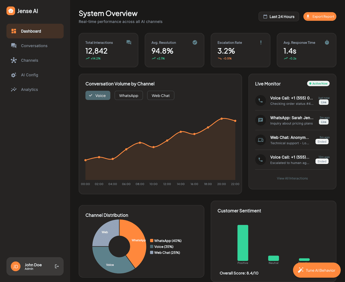Open the Last 24 Hours time selector
Screen dimensions: 345x282
point(279,16)
